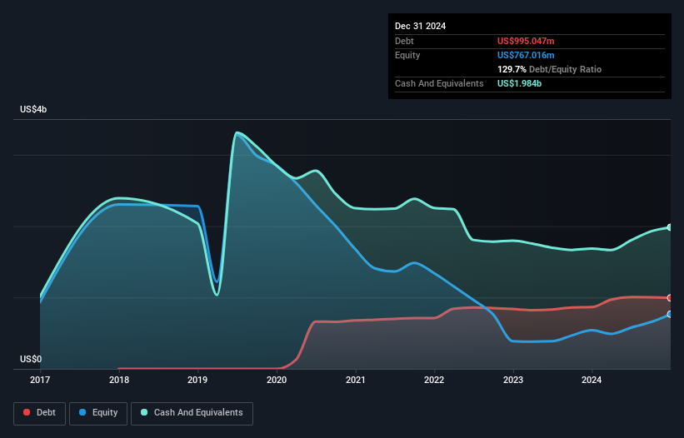Toggle the Equity legend button
This screenshot has width=684, height=438.
point(98,413)
